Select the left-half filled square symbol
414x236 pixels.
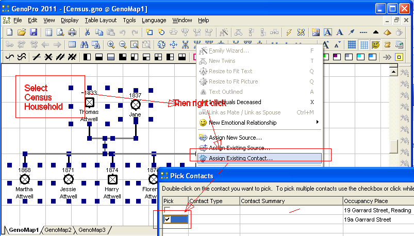[x=87, y=57]
